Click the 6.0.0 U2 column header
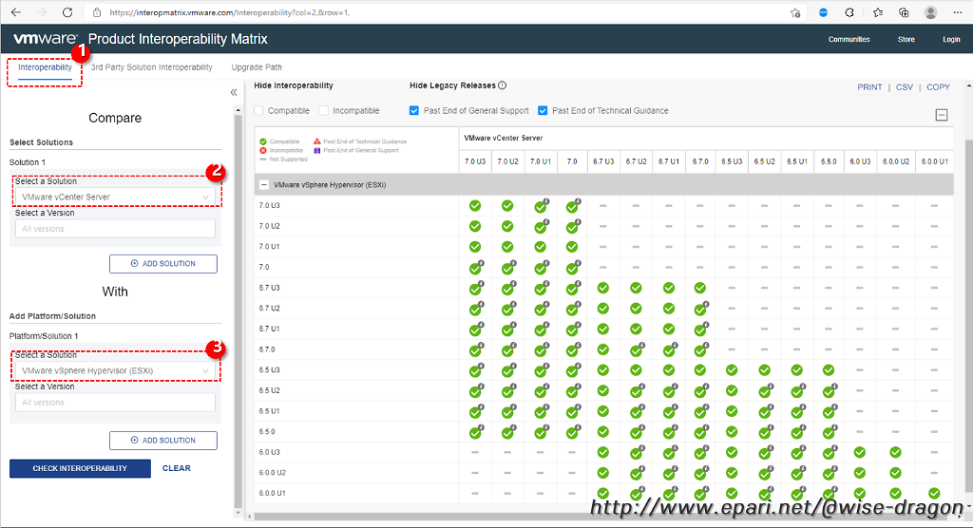This screenshot has height=528, width=973. (895, 161)
